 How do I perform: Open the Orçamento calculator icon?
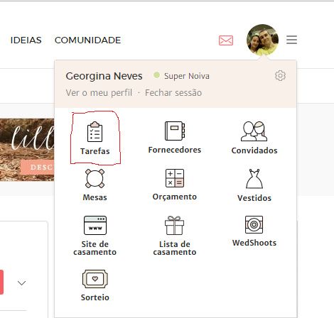click(175, 178)
